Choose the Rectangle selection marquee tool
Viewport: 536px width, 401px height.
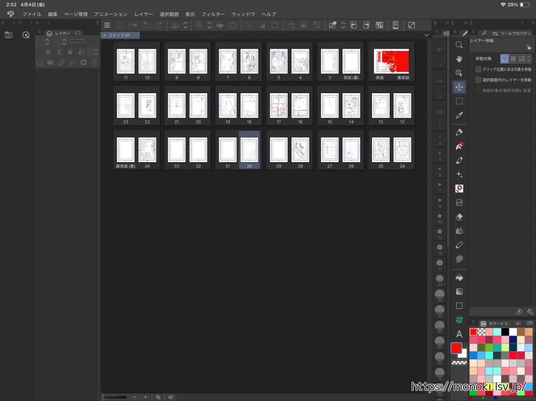click(x=459, y=101)
